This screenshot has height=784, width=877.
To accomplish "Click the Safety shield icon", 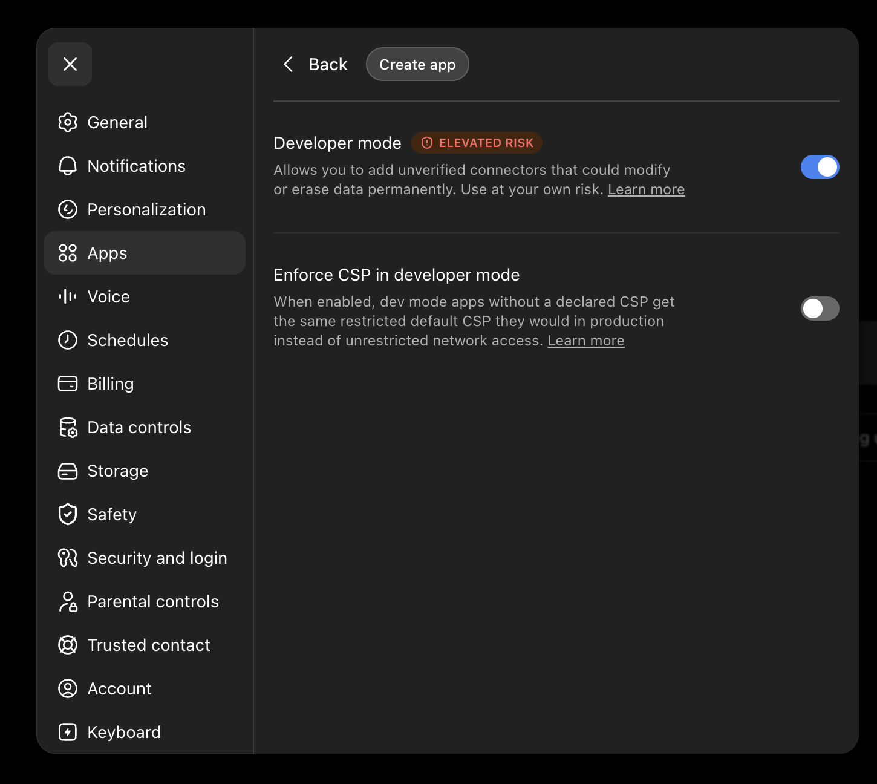I will 68,514.
